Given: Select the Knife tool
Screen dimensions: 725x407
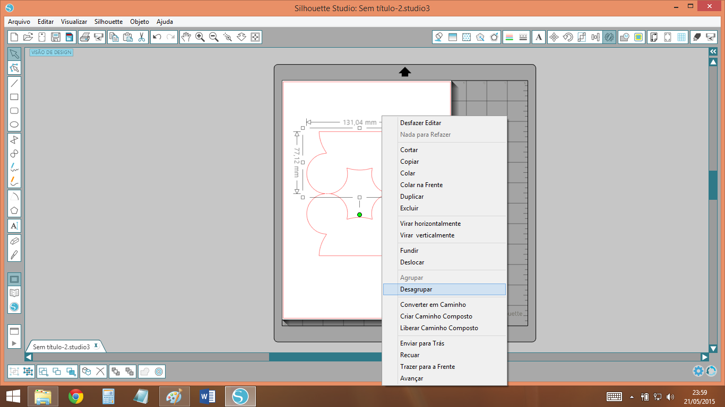Looking at the screenshot, I should pos(14,254).
